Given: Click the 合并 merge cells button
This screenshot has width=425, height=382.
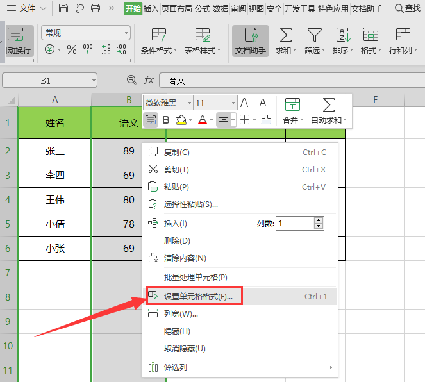Looking at the screenshot, I should point(292,110).
